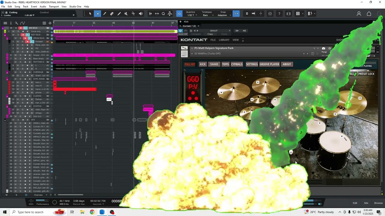Open the Song menu
Screen dimensions: 385x216
click(17, 7)
